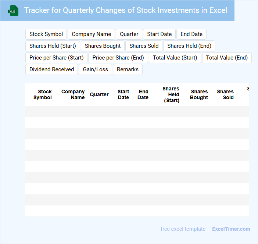Choose the End Date tag

coord(191,34)
